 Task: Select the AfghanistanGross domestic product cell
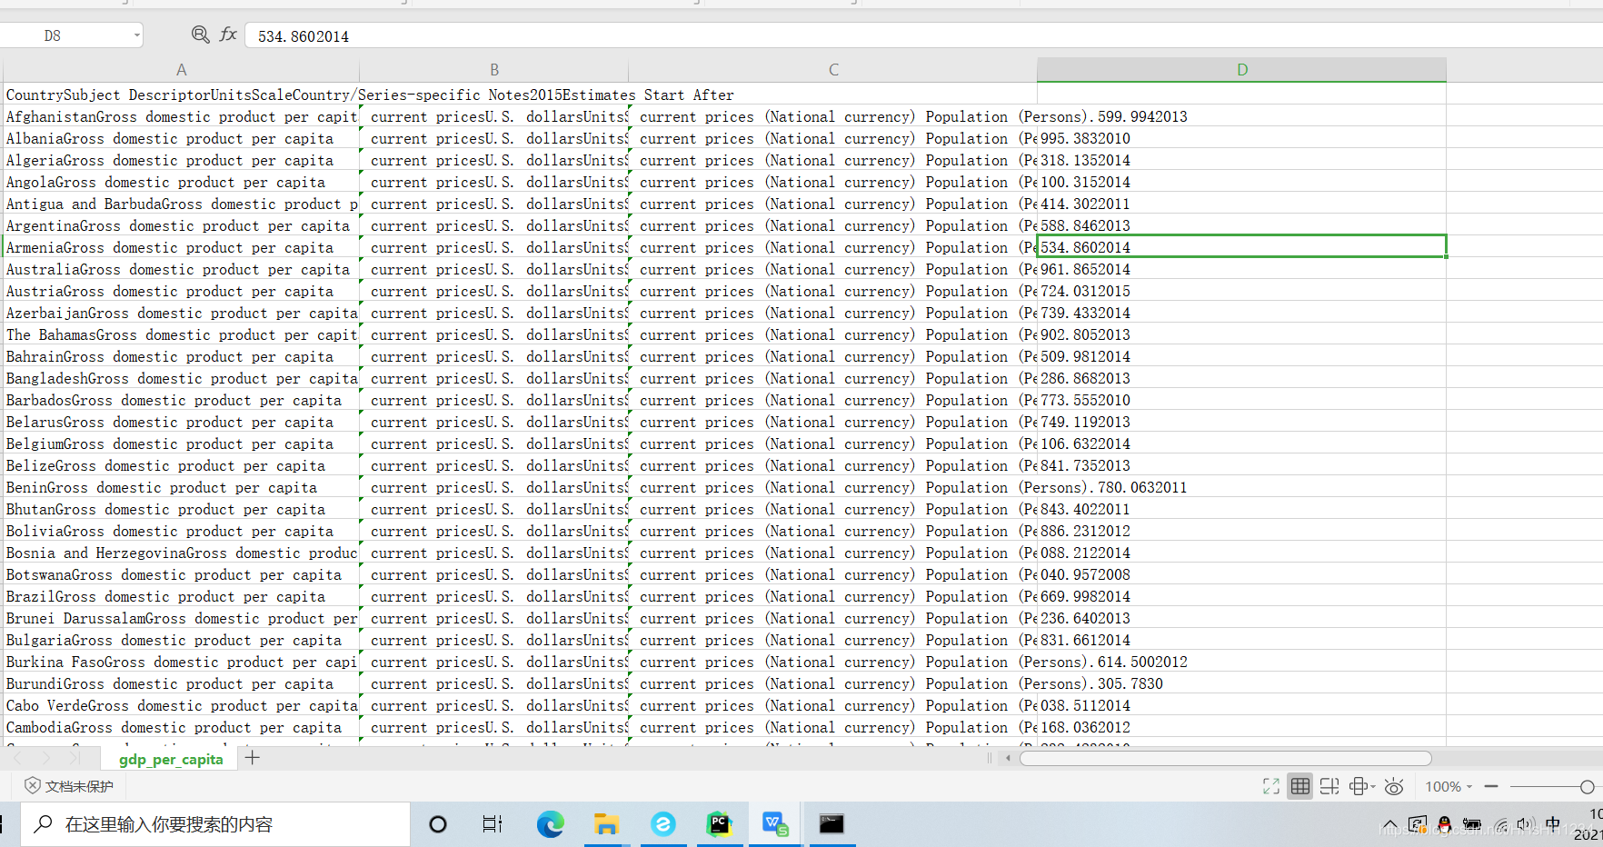pos(182,116)
